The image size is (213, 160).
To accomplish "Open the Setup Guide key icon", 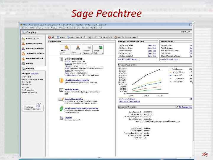I will tap(67, 47).
